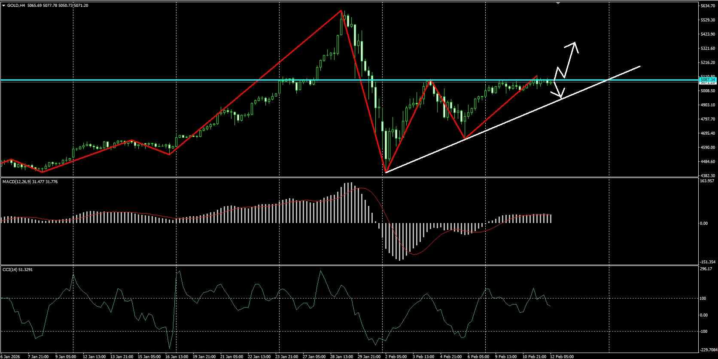Click the 4590.00 price scale label

coord(708,148)
